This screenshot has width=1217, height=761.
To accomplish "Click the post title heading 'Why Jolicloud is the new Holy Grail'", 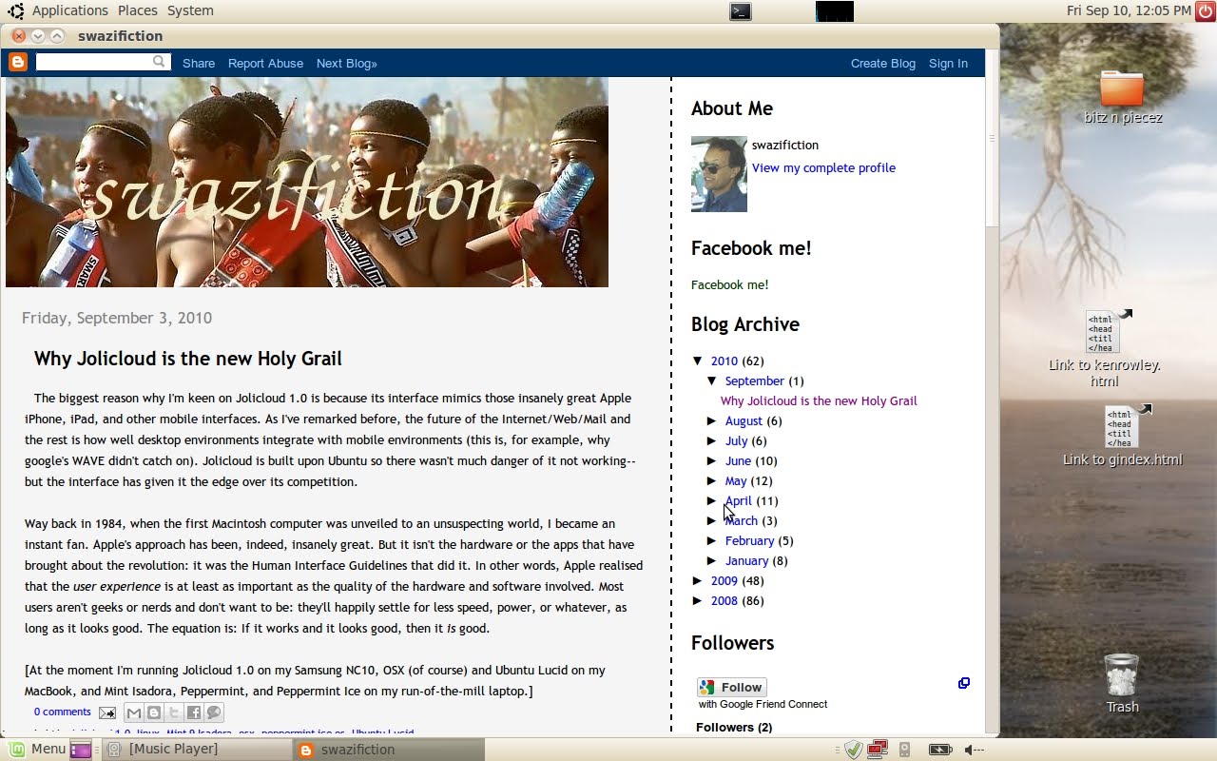I will [188, 359].
